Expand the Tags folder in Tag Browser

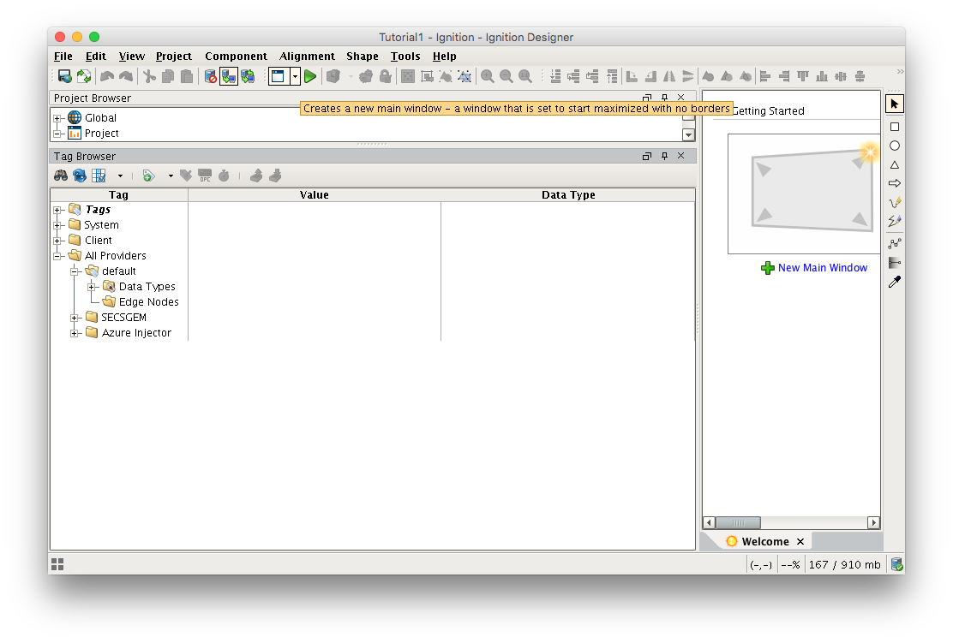coord(57,210)
